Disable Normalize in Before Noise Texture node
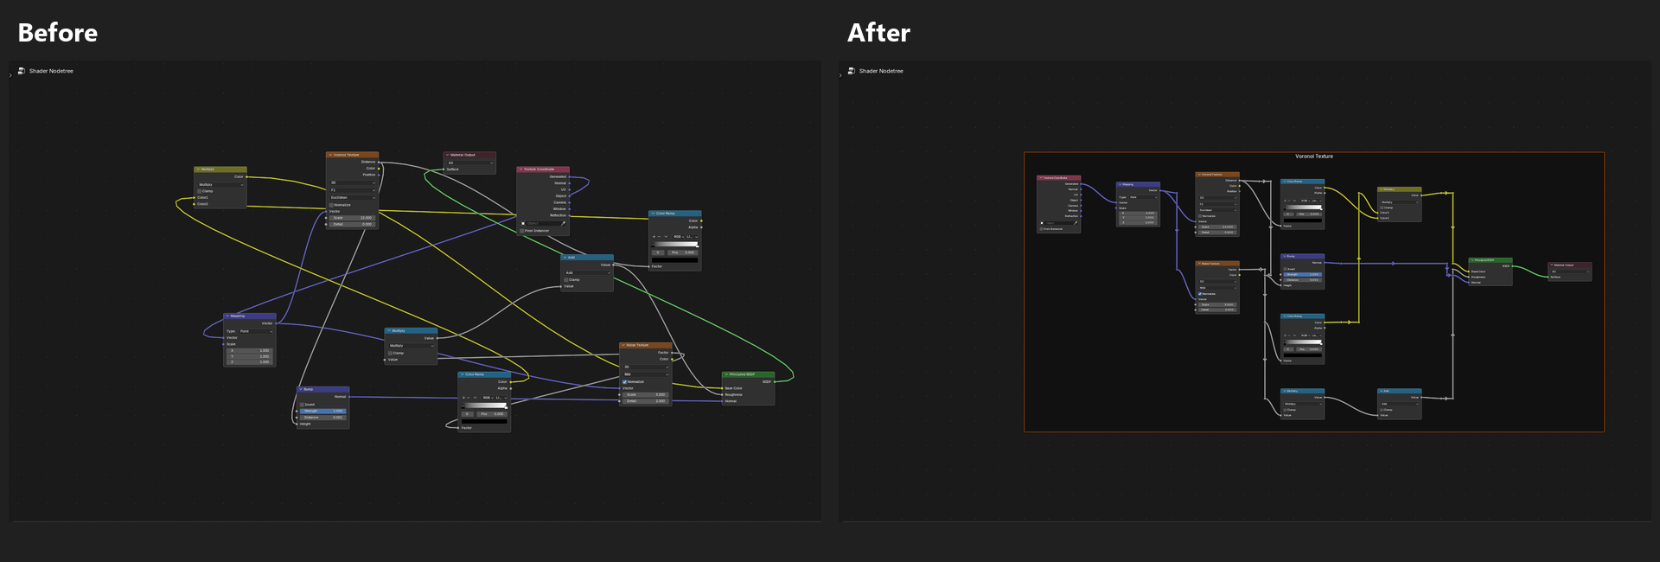 click(624, 382)
